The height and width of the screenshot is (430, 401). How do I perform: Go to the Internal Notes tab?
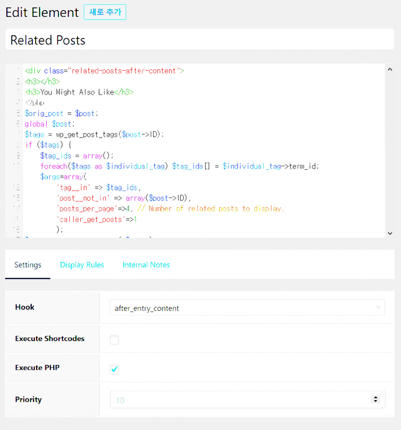(146, 265)
